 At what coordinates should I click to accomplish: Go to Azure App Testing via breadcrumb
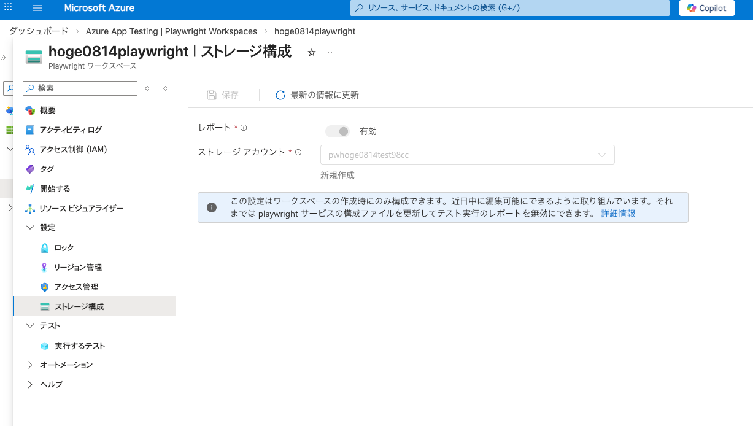point(172,31)
